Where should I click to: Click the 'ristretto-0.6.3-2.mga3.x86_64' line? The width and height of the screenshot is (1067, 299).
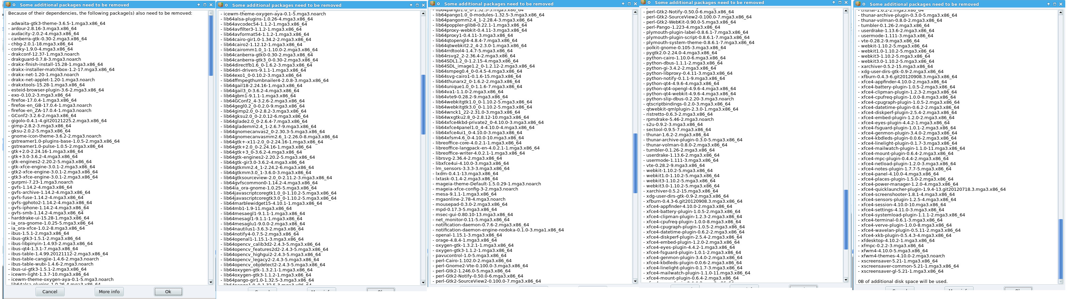677,114
